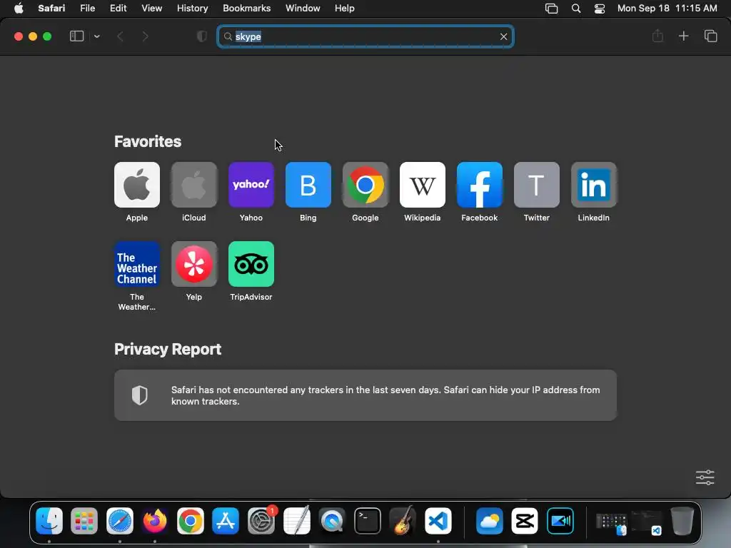Open The Weather Channel favorite

click(136, 264)
